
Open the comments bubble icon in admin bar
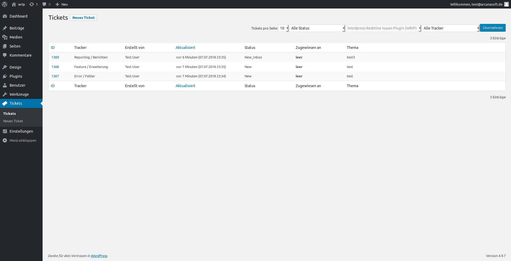pos(44,4)
